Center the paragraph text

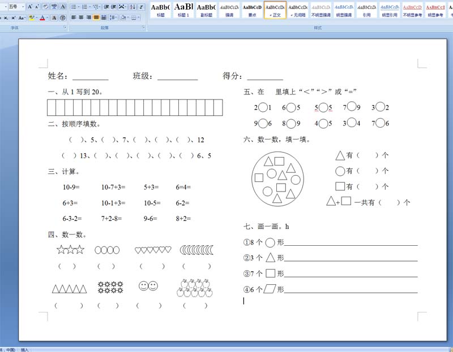81,18
